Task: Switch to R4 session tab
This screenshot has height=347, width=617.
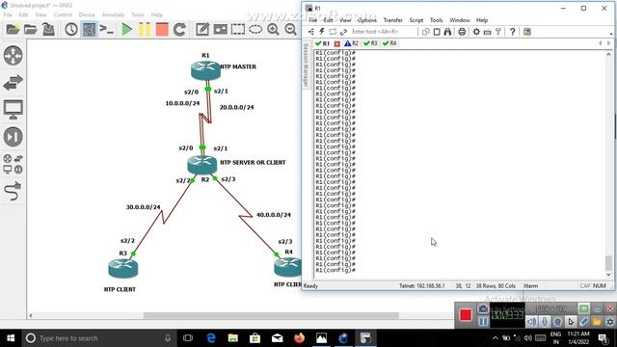Action: click(x=389, y=43)
